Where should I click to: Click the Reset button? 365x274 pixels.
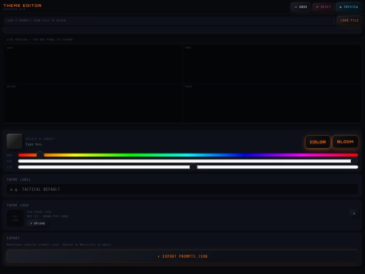pos(323,7)
